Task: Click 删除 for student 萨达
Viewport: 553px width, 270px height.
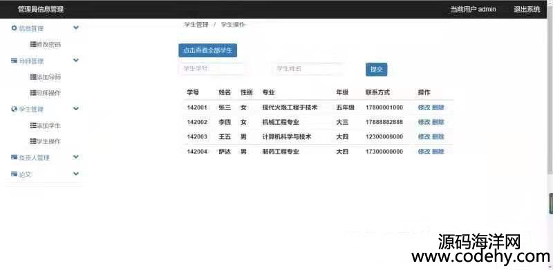Action: coord(438,152)
